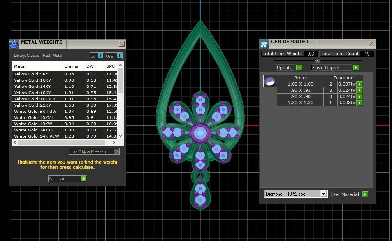Select the Yellow Gold:22KY row
Image resolution: width=392 pixels, height=241 pixels.
coord(65,105)
